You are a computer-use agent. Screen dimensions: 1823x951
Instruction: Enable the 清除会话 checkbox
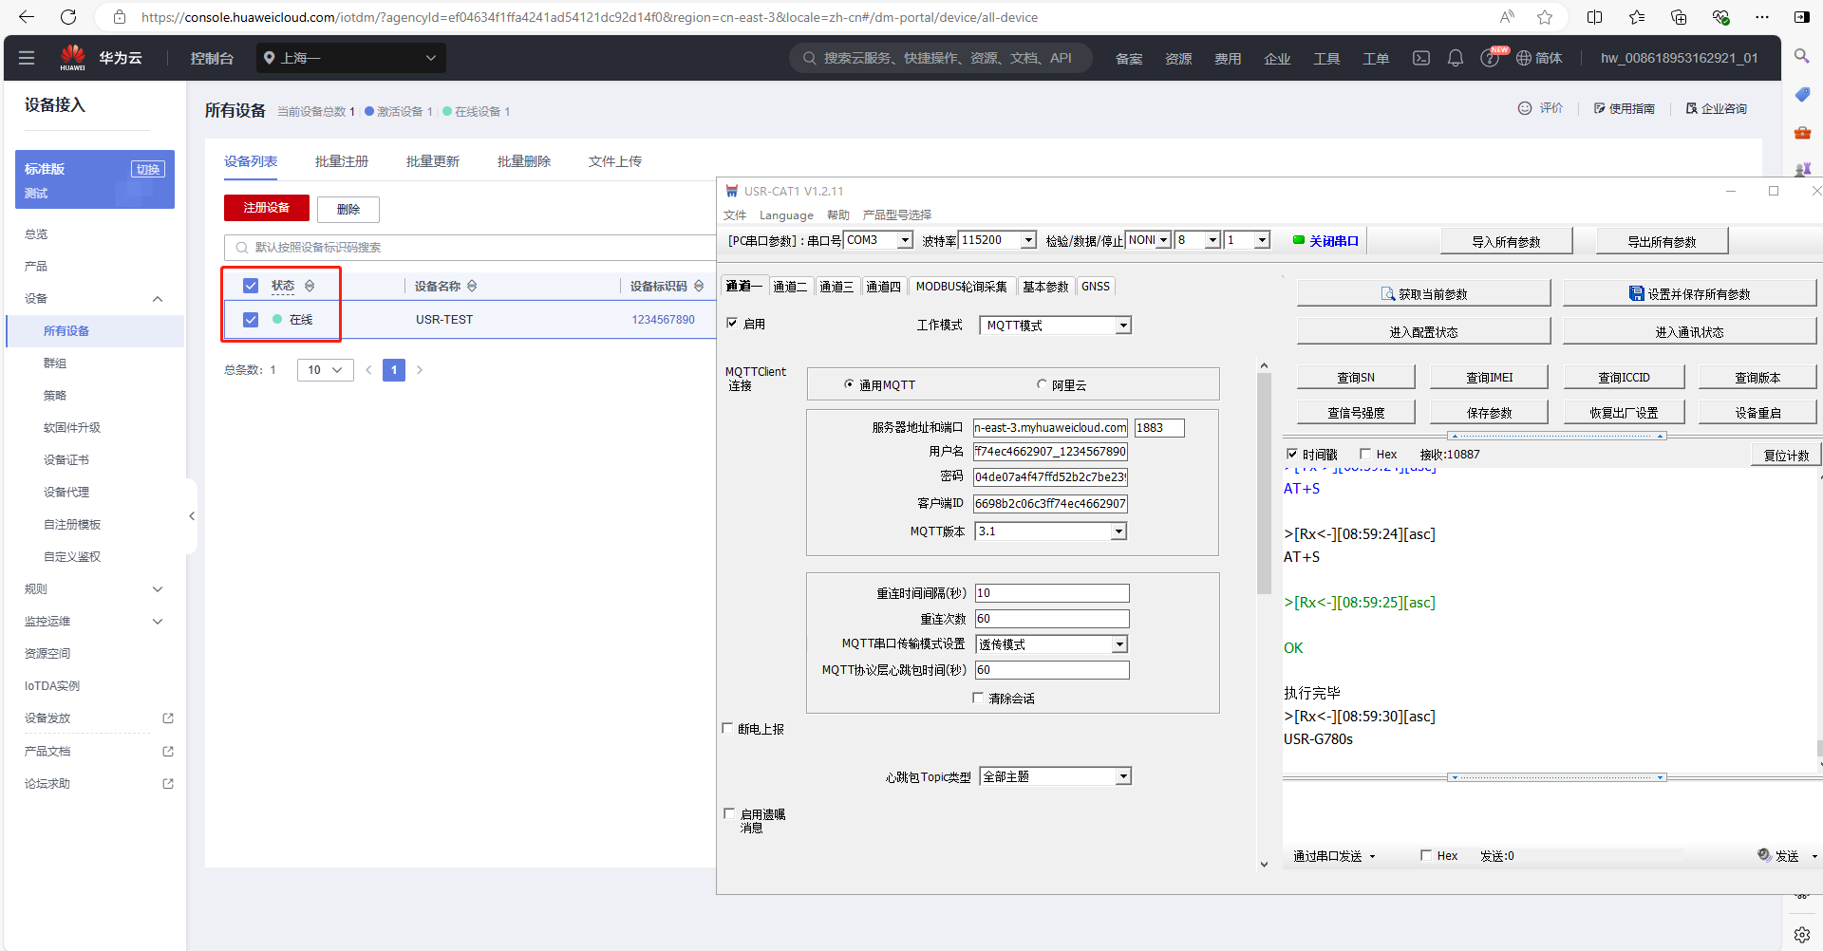click(x=978, y=698)
